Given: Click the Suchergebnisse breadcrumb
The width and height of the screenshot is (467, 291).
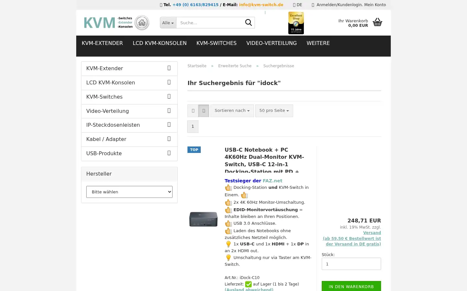Looking at the screenshot, I should click(x=279, y=66).
